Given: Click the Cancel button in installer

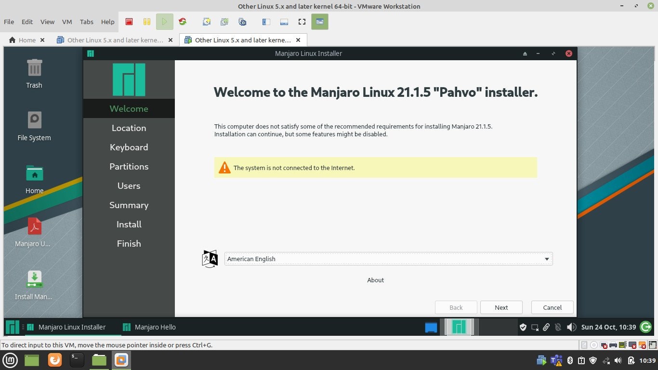Looking at the screenshot, I should (553, 307).
